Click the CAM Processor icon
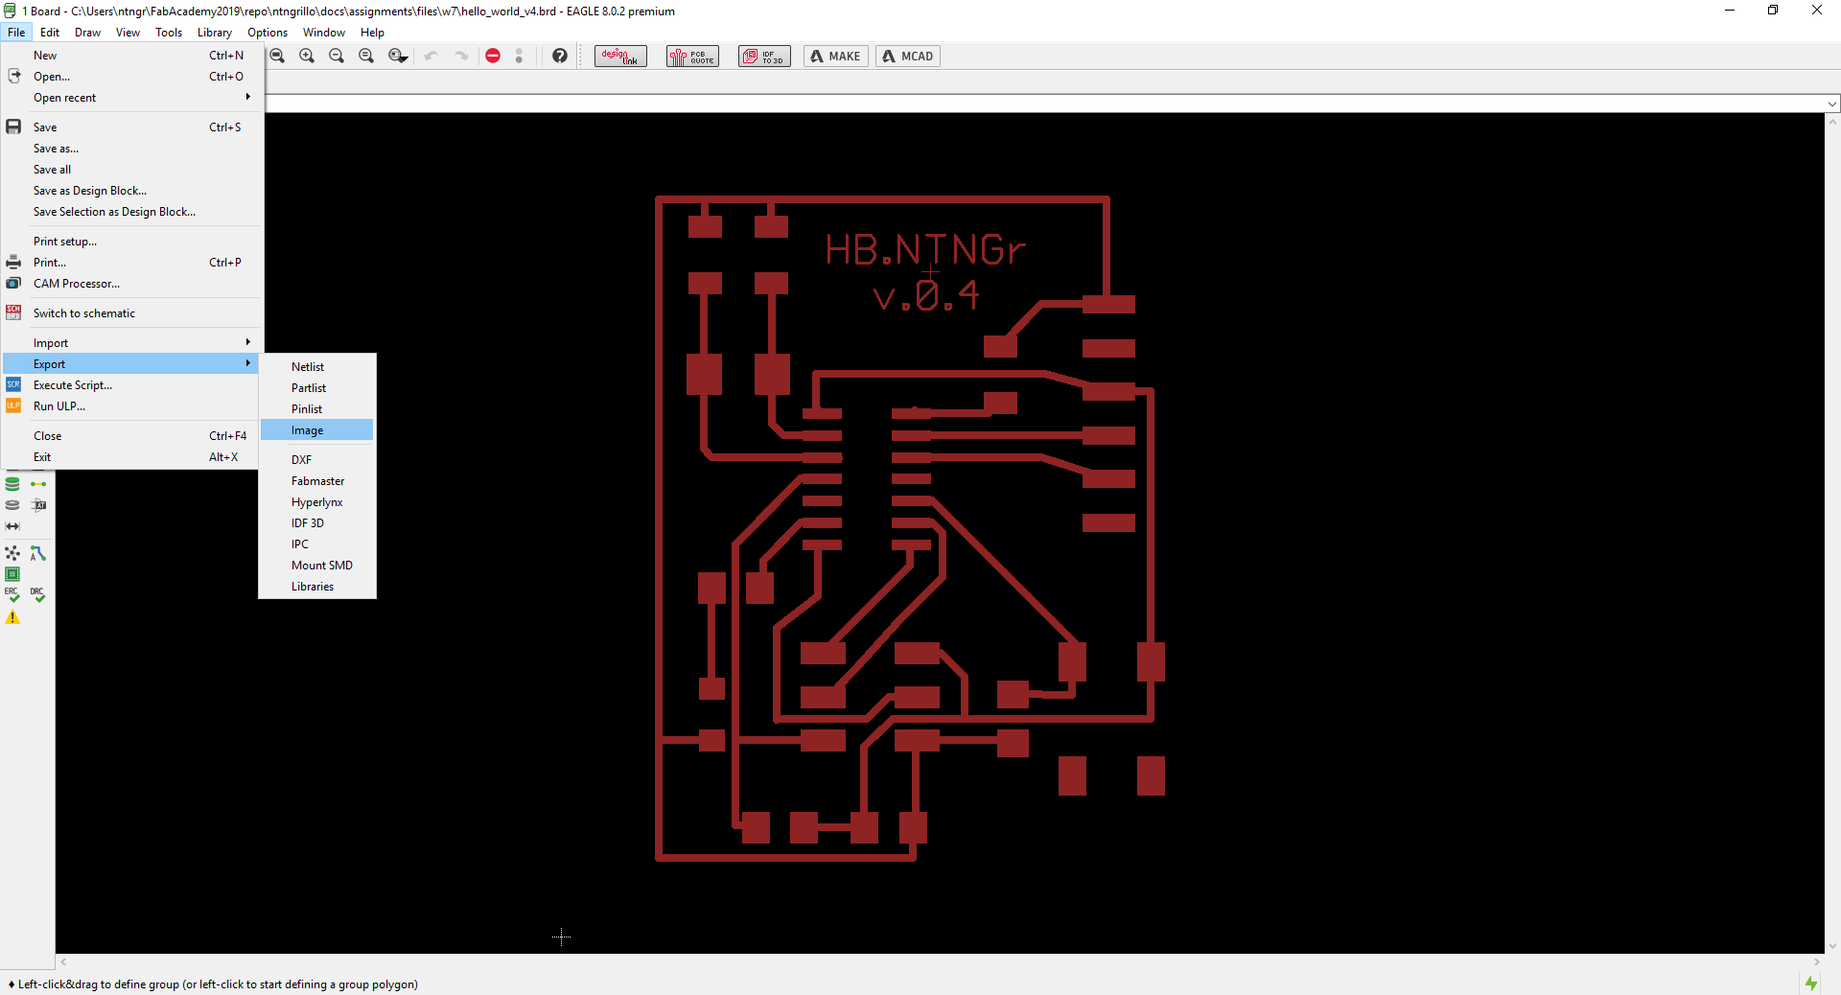Image resolution: width=1841 pixels, height=995 pixels. click(13, 283)
